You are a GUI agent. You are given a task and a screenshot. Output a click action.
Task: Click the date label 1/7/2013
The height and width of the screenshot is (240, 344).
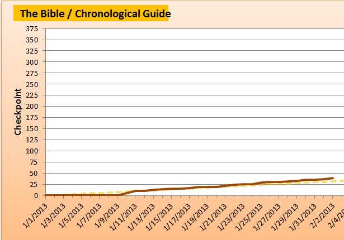tap(89, 215)
